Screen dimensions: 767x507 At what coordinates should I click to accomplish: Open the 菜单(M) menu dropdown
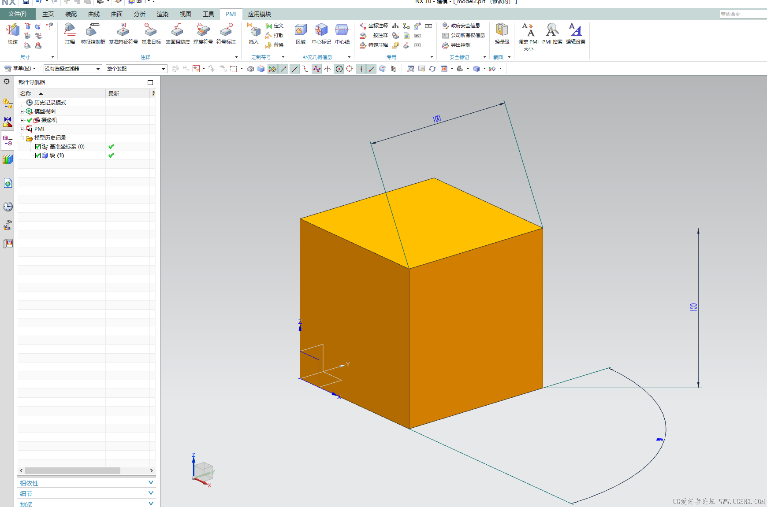[x=20, y=69]
